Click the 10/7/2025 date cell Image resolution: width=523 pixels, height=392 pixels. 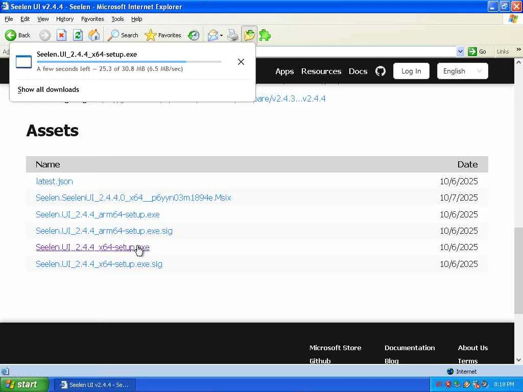(x=459, y=198)
